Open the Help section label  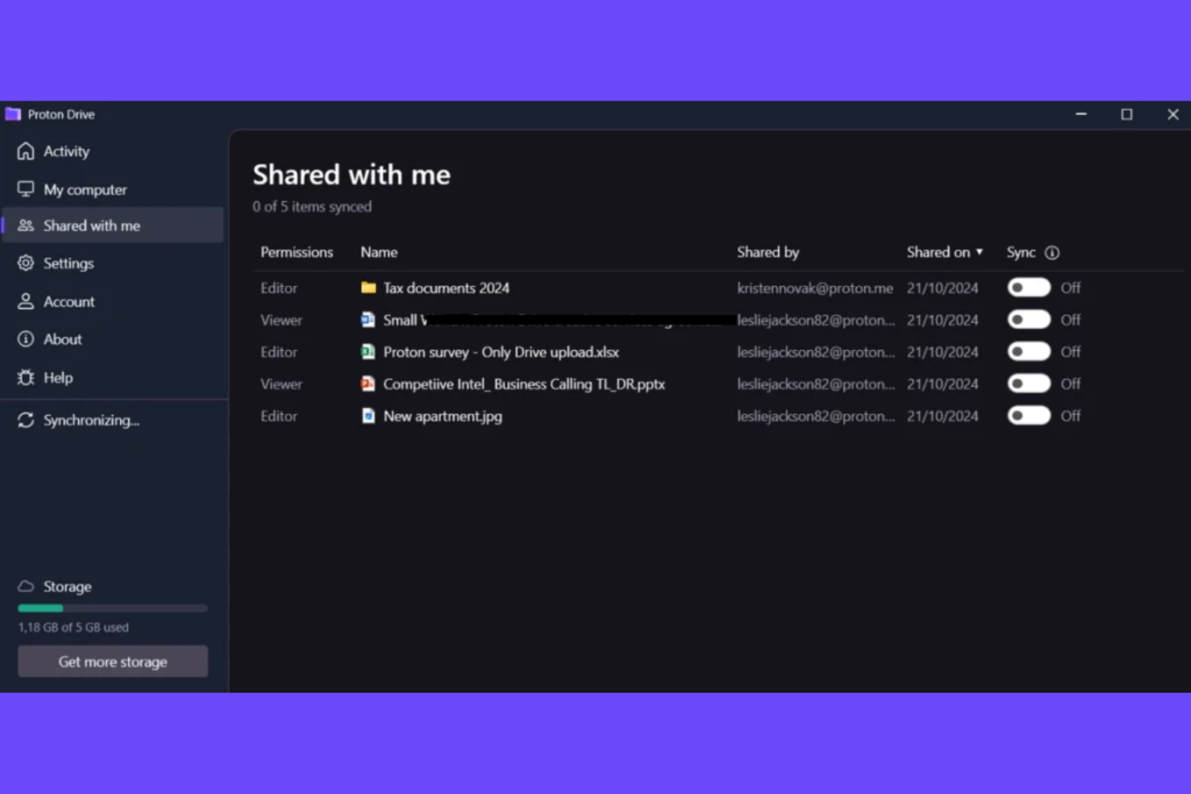[x=58, y=377]
